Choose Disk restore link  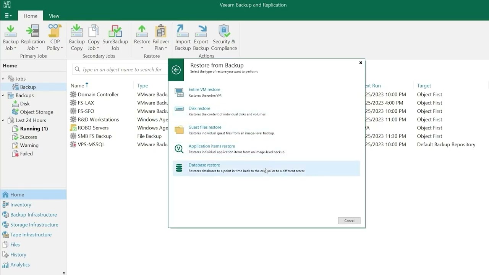[x=199, y=108]
